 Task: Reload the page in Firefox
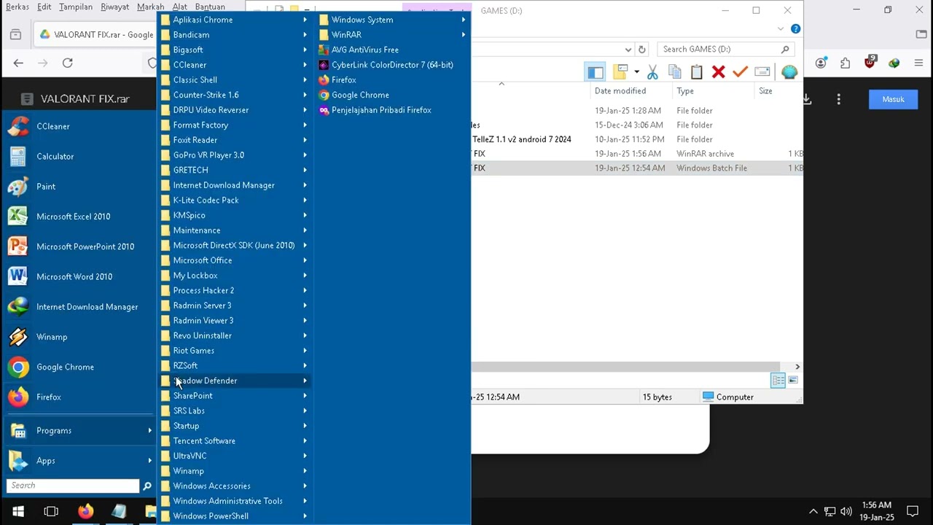(67, 63)
